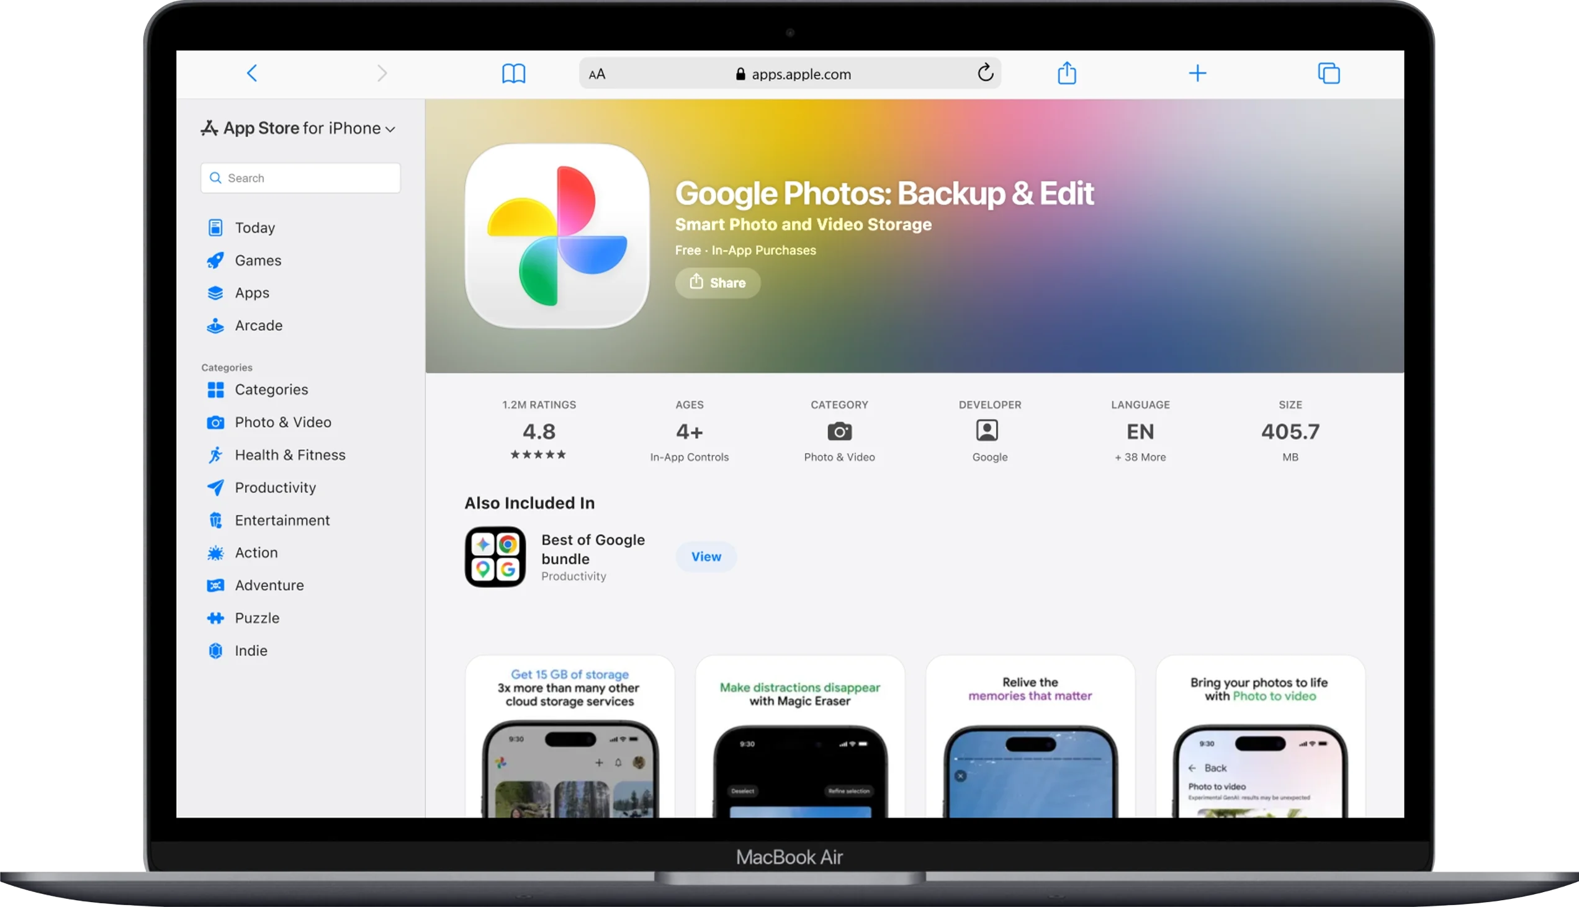The height and width of the screenshot is (907, 1579).
Task: Click the Entertainment popcorn icon
Action: [215, 520]
